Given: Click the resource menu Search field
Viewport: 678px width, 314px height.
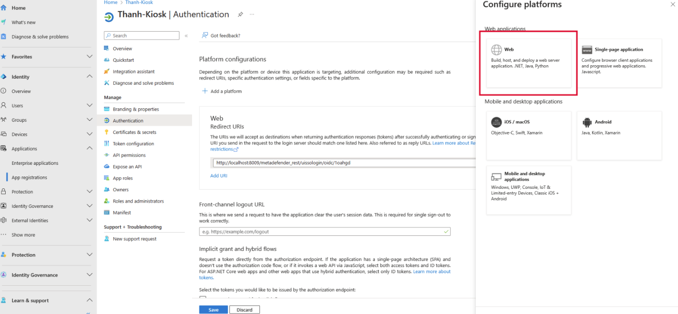Looking at the screenshot, I should click(x=142, y=36).
